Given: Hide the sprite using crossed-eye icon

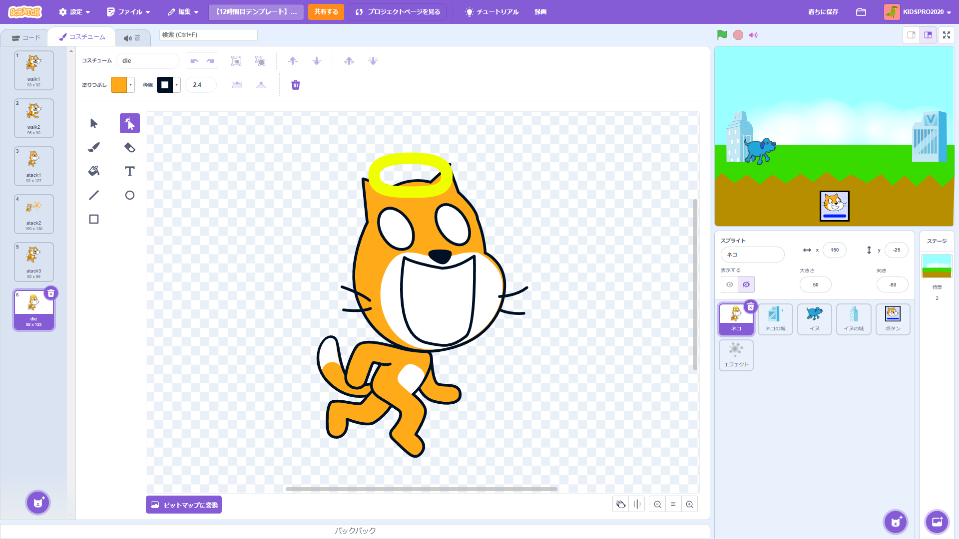Looking at the screenshot, I should [746, 284].
